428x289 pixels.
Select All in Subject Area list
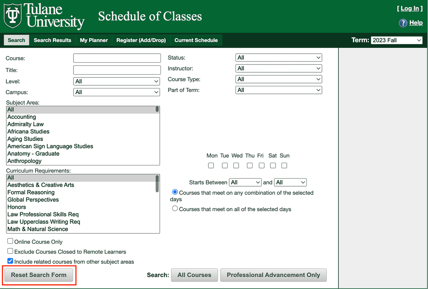click(81, 110)
